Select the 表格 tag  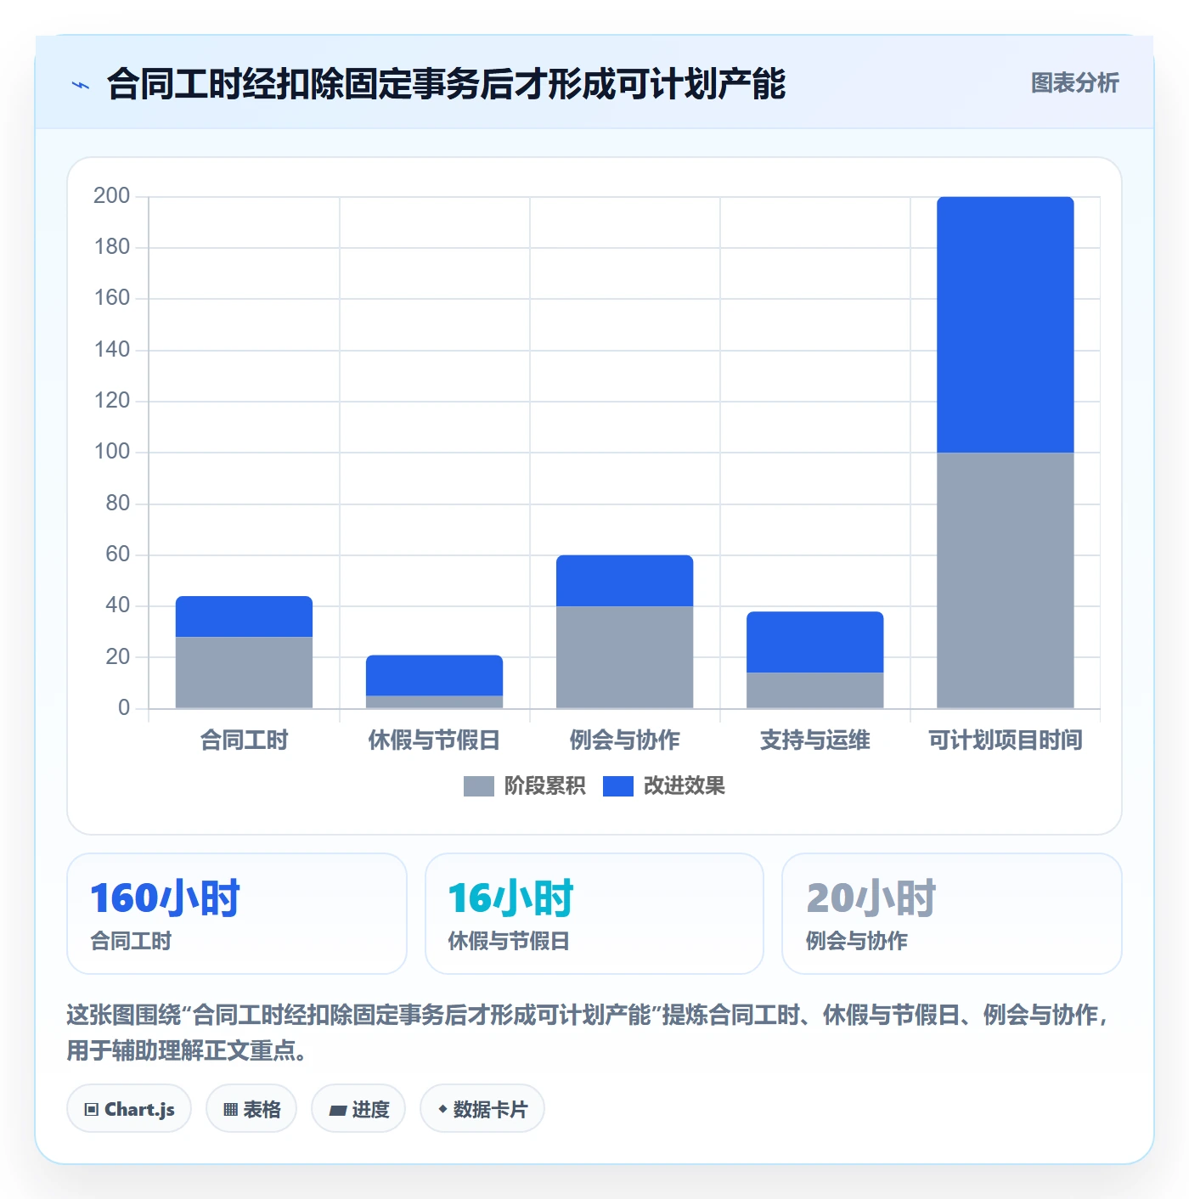[251, 1108]
